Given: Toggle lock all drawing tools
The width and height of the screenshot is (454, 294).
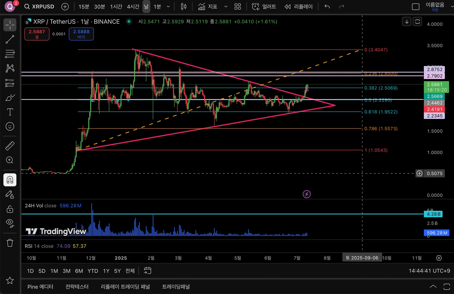Looking at the screenshot, I should point(10,209).
